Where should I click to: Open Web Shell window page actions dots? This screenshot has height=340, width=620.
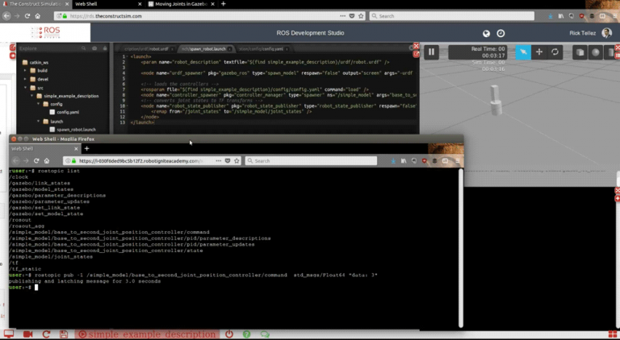tap(218, 161)
